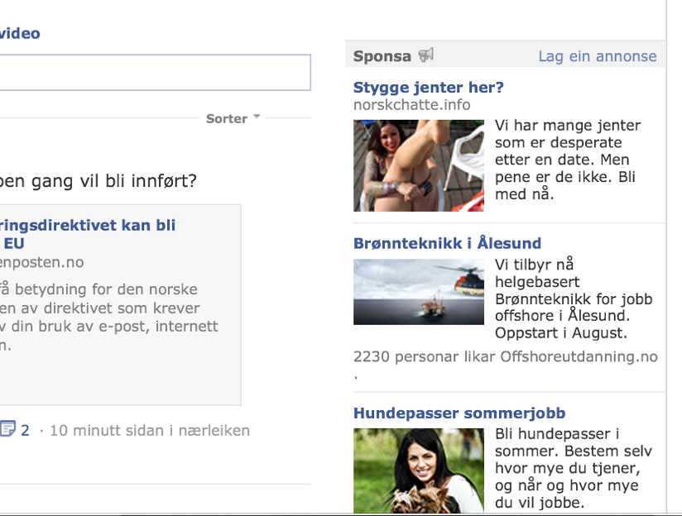
Task: Open the Stygge jenter her? ad title
Action: [428, 88]
